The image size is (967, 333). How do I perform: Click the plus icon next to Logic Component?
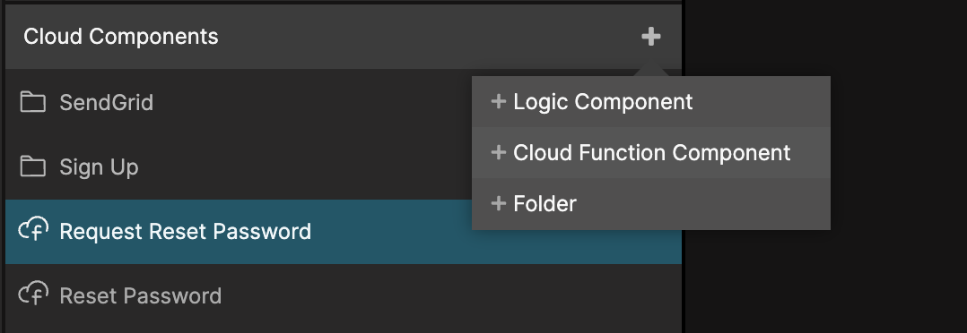pos(499,101)
